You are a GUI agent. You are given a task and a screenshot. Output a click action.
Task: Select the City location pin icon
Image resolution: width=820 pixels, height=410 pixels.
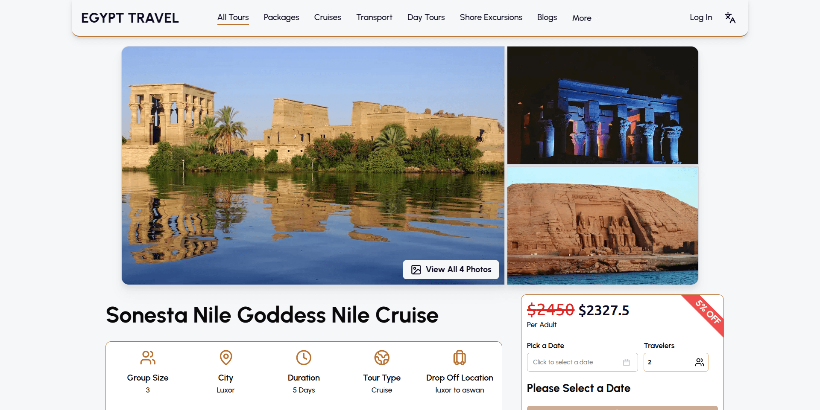tap(225, 358)
